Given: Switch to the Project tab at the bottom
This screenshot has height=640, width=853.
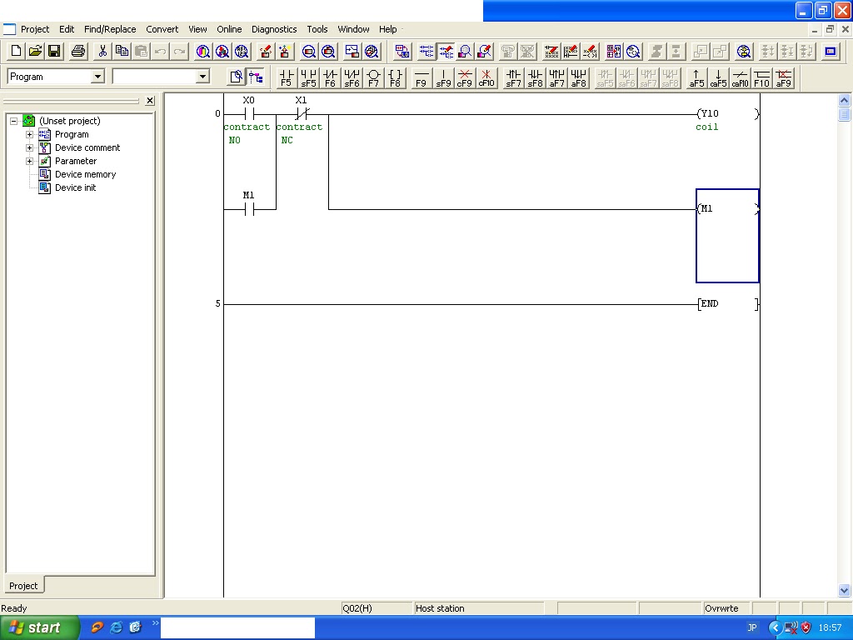Looking at the screenshot, I should point(23,586).
